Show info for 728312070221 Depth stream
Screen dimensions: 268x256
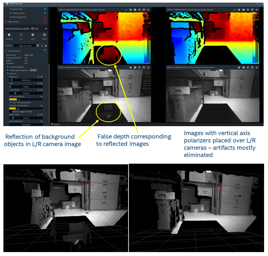point(248,10)
